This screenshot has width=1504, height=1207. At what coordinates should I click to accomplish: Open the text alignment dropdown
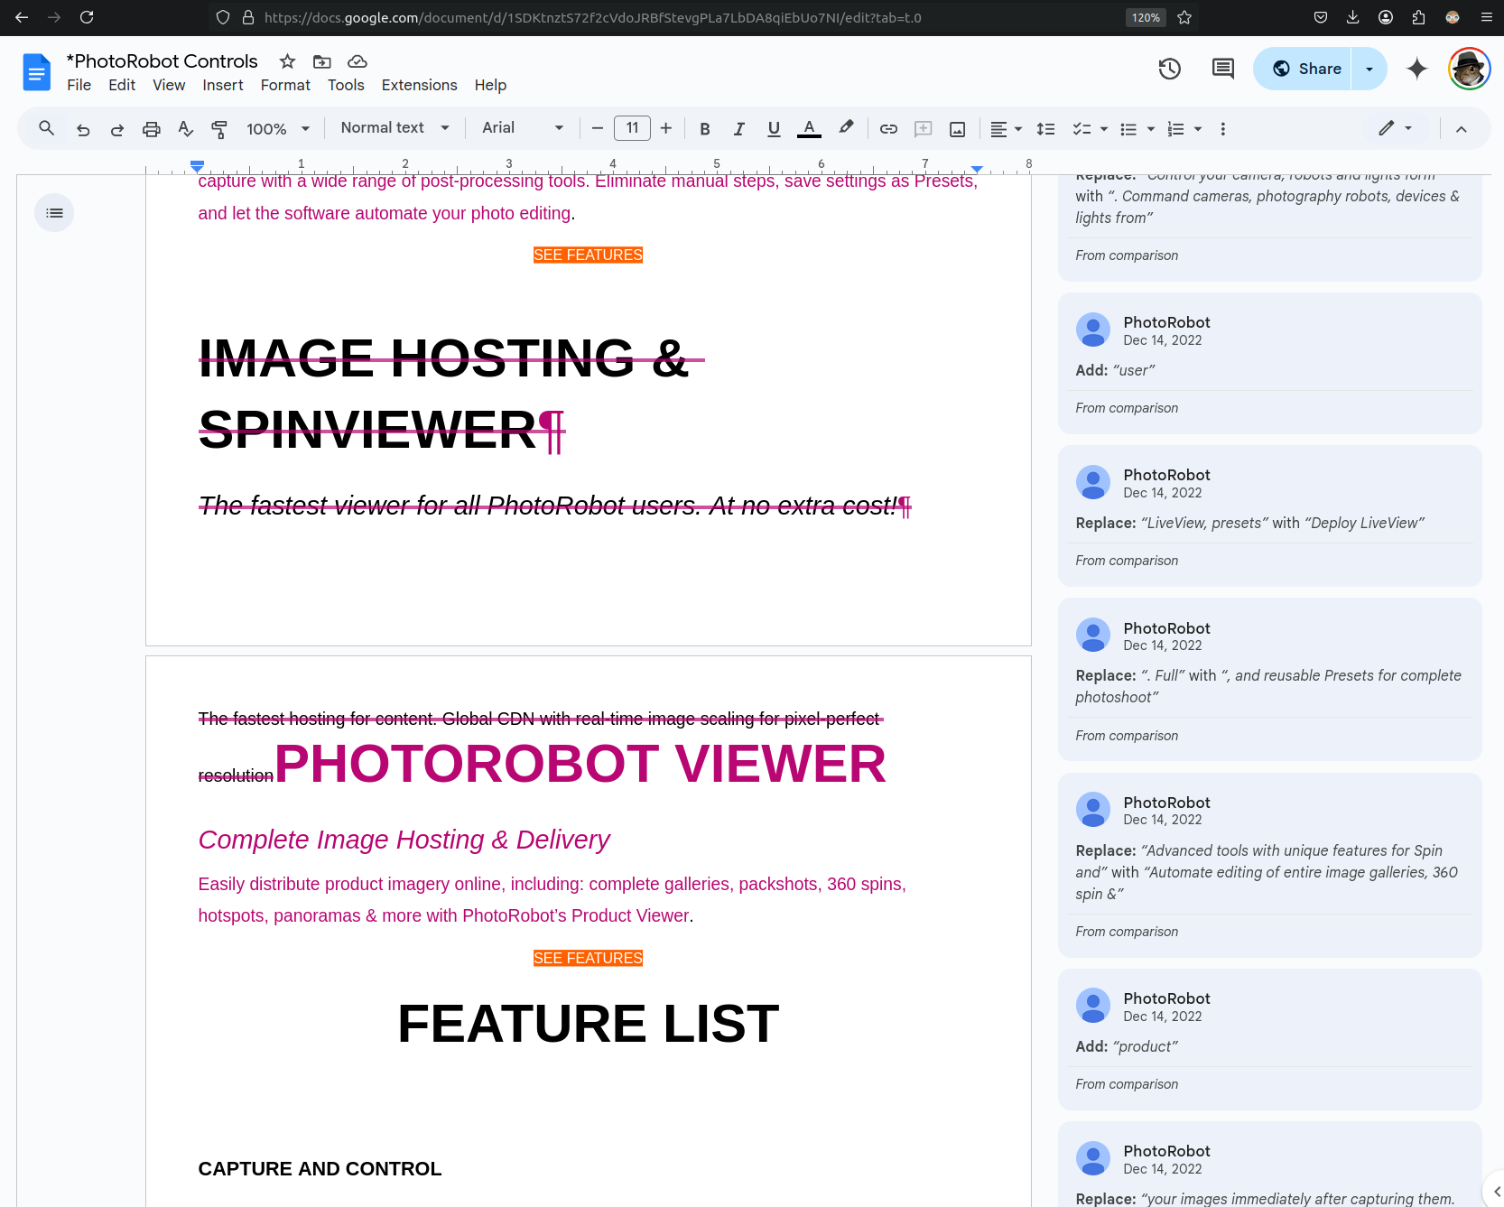tap(1006, 129)
